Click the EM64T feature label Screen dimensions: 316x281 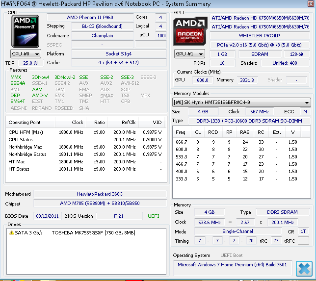18,102
